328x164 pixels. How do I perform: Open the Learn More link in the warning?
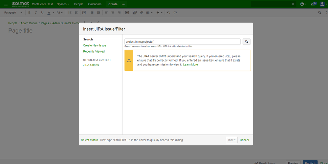tap(190, 65)
